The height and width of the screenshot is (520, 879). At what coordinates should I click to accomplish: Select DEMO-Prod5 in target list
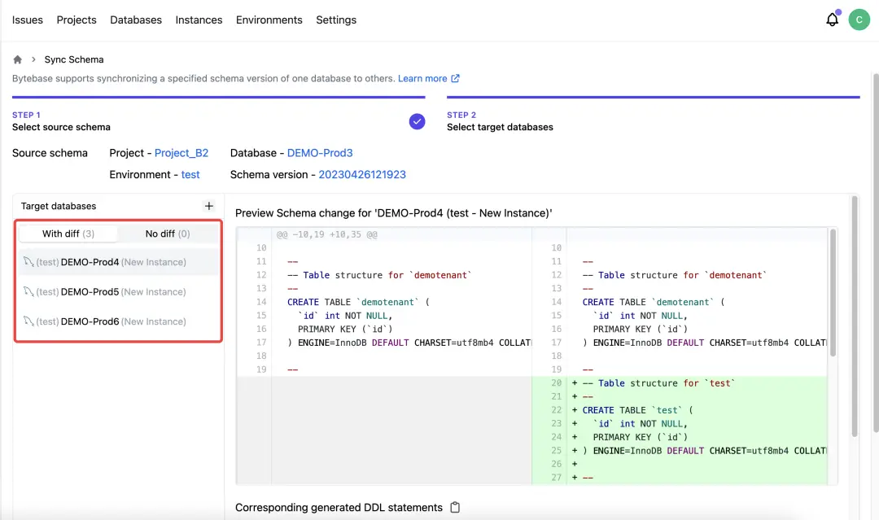[x=90, y=292]
